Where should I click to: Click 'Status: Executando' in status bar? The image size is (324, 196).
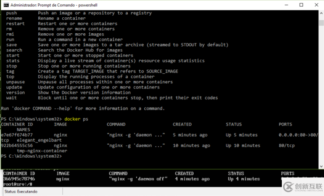[21, 191]
